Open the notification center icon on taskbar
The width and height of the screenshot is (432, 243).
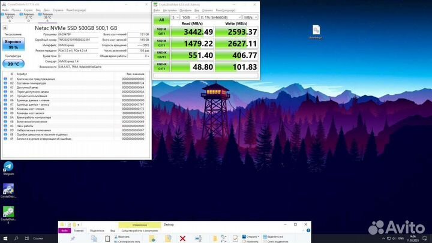(425, 238)
